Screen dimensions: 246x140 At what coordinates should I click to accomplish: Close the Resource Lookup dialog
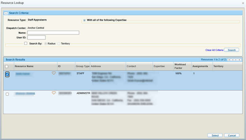point(243,3)
